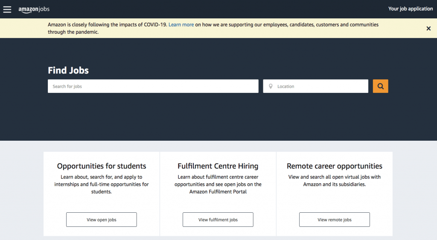437x240 pixels.
Task: Hit the orange magnifier search button
Action: [x=380, y=86]
